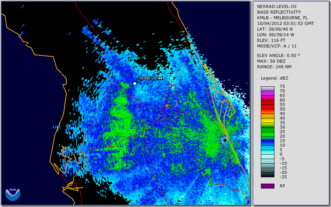The image size is (331, 207).
Task: Click the legend value 30
Action: pos(282,127)
